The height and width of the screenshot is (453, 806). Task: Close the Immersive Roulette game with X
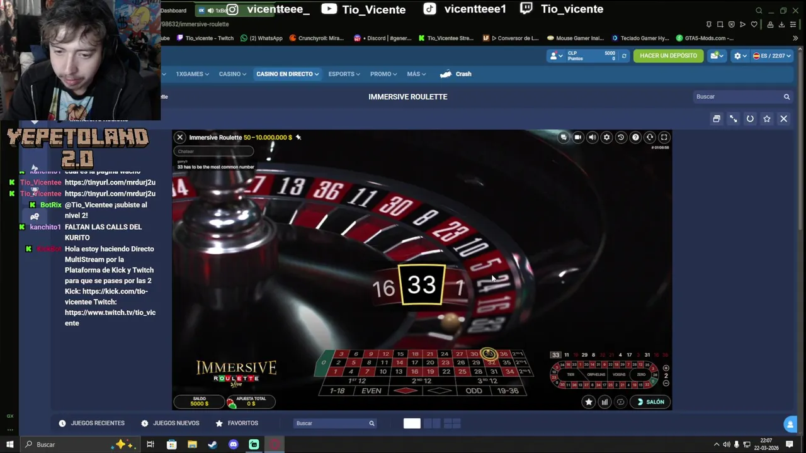pyautogui.click(x=180, y=137)
